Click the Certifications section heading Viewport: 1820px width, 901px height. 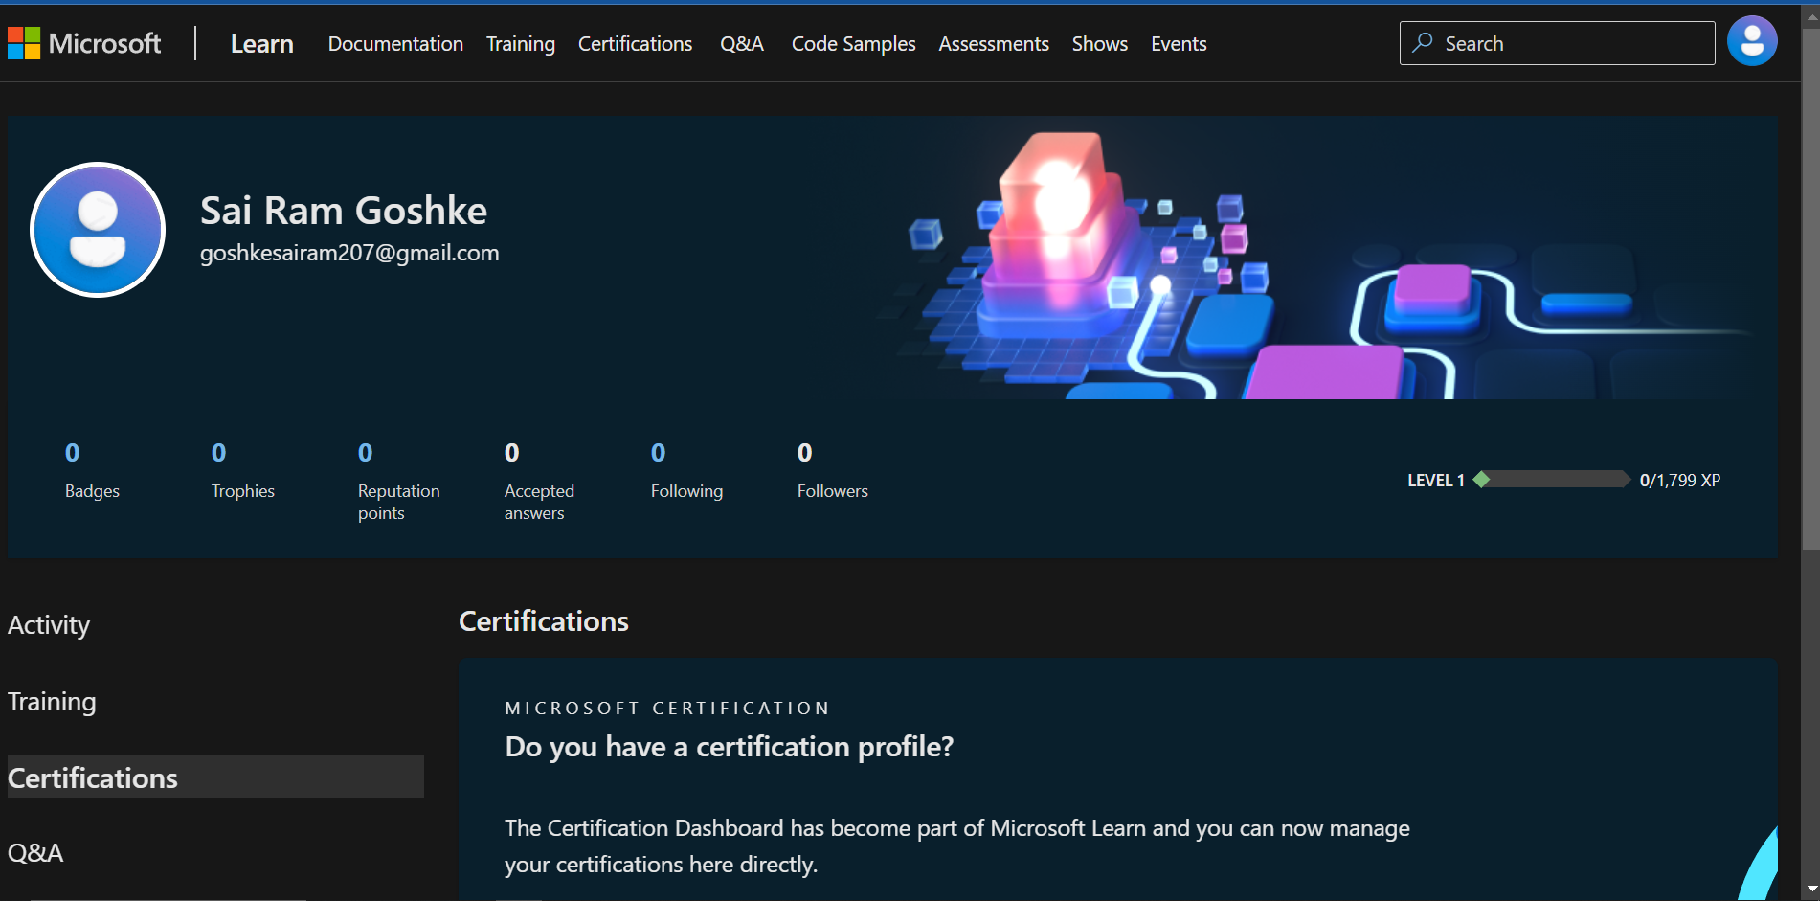(544, 621)
